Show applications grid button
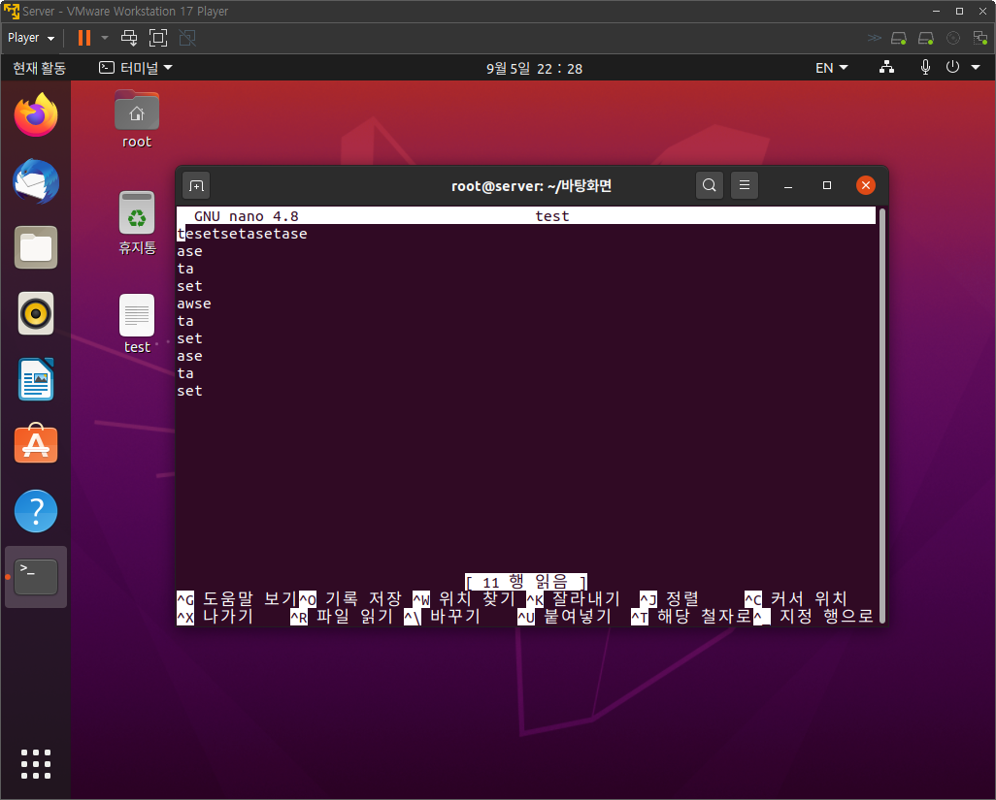This screenshot has height=800, width=996. pyautogui.click(x=36, y=764)
